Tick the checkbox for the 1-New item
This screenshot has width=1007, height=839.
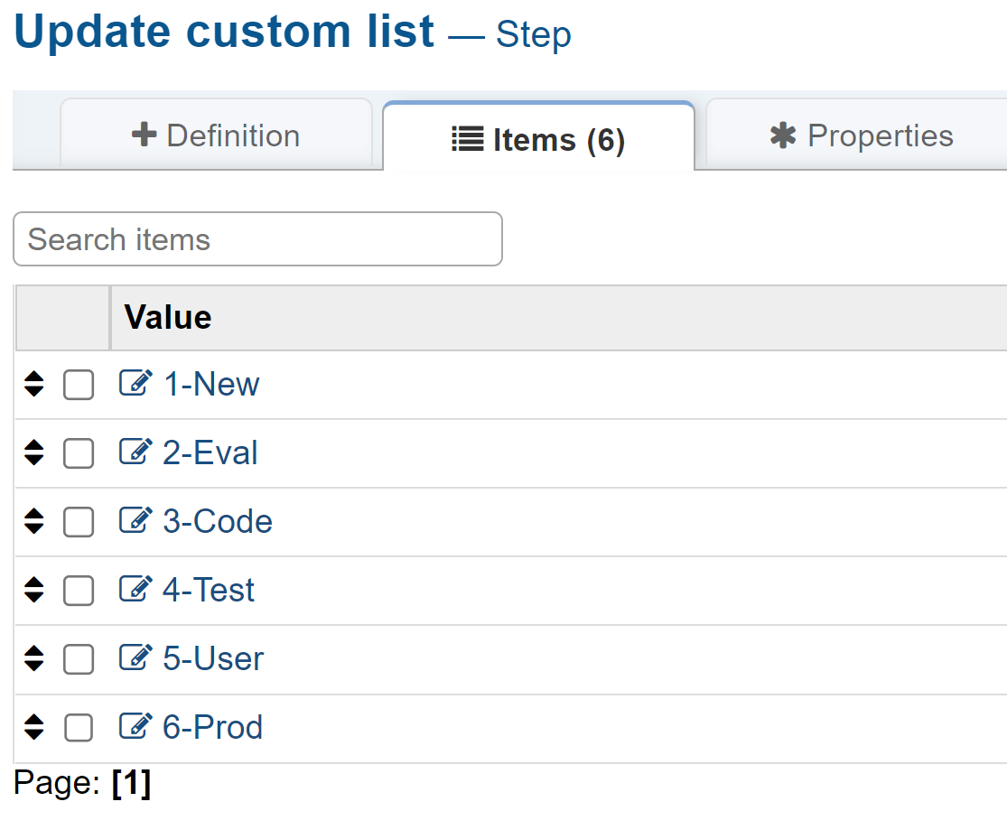[x=79, y=386]
